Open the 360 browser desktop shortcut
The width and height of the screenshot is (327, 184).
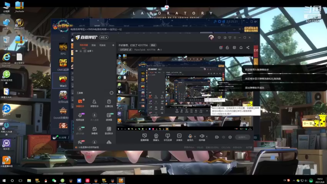(x=6, y=77)
